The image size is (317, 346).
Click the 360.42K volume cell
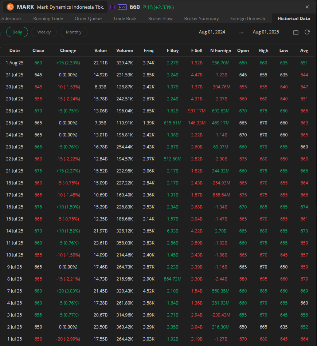point(125,327)
